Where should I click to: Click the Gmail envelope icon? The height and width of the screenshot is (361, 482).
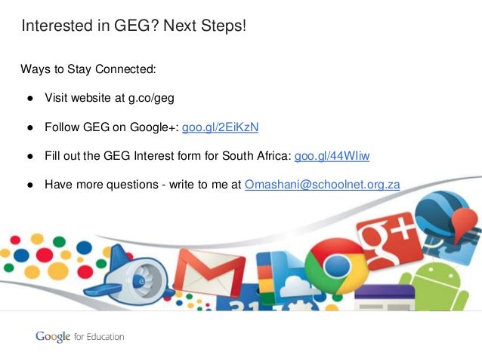[210, 273]
